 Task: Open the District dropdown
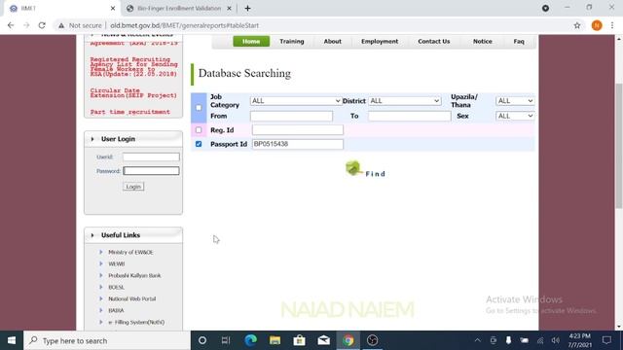coord(405,101)
